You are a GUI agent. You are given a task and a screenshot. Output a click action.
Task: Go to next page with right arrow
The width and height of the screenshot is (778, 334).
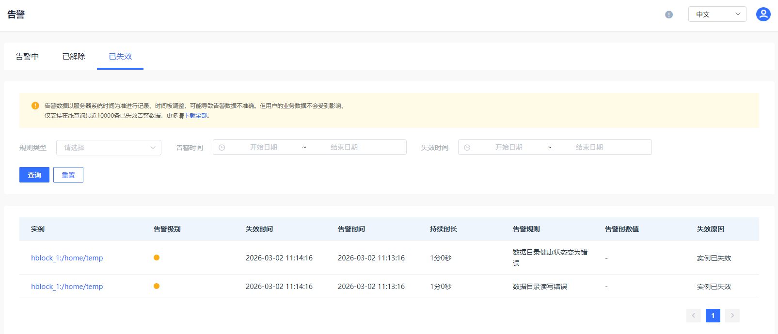[x=732, y=316]
